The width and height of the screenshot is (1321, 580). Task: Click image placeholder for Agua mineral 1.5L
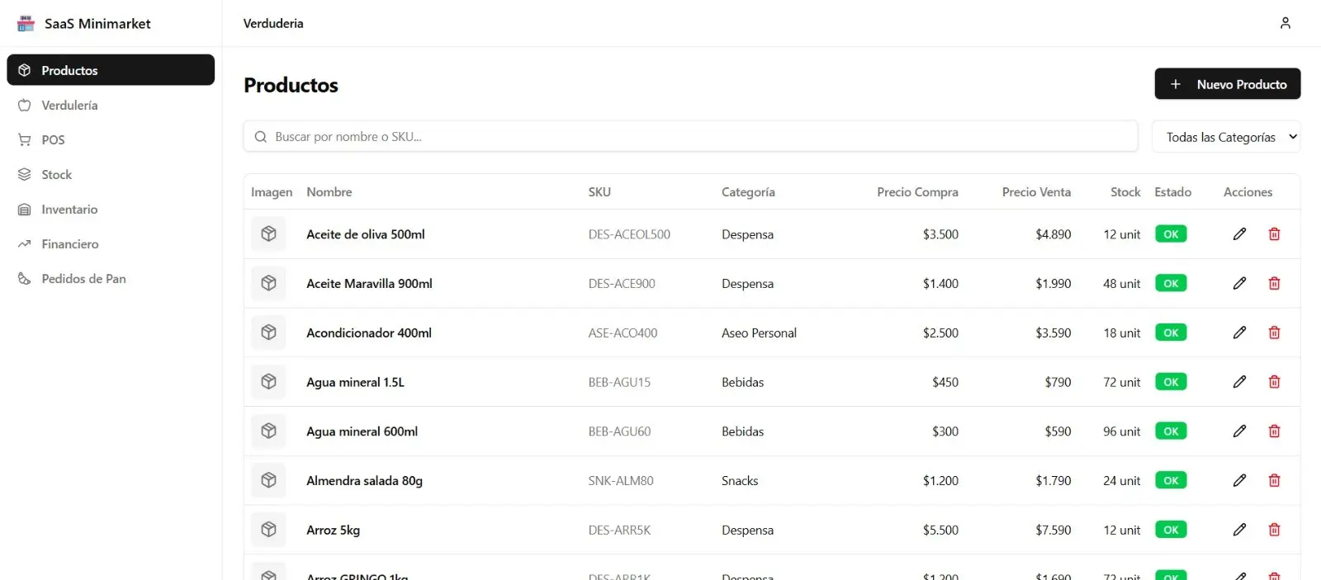[268, 382]
